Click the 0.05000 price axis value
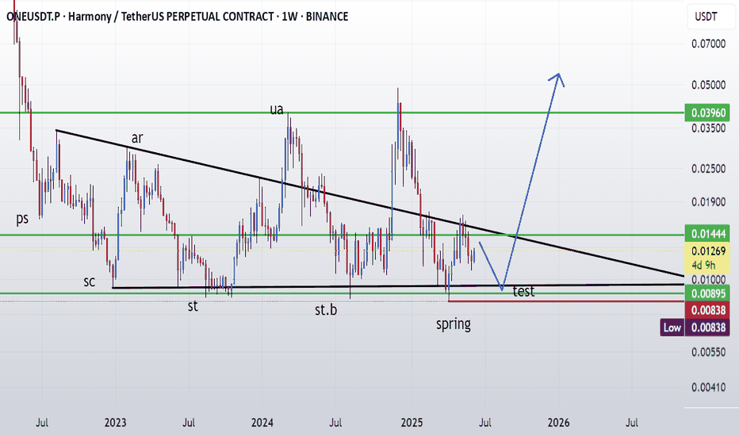The height and width of the screenshot is (436, 739). [708, 86]
